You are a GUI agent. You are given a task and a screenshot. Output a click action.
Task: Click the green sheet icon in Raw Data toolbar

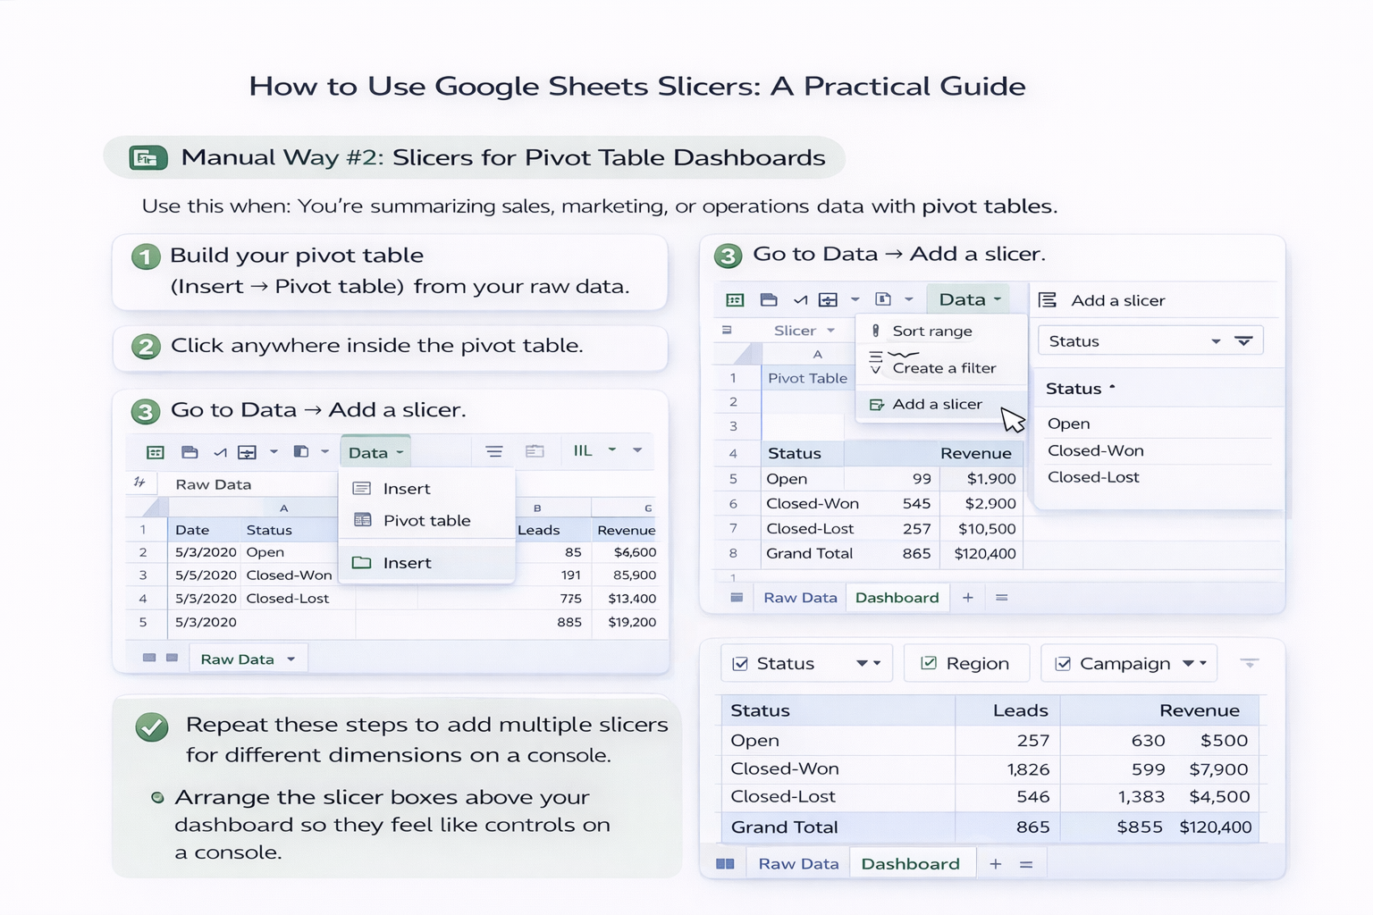click(x=155, y=452)
